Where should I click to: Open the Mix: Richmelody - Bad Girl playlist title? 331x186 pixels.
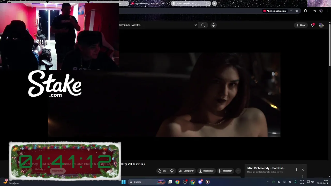(266, 168)
